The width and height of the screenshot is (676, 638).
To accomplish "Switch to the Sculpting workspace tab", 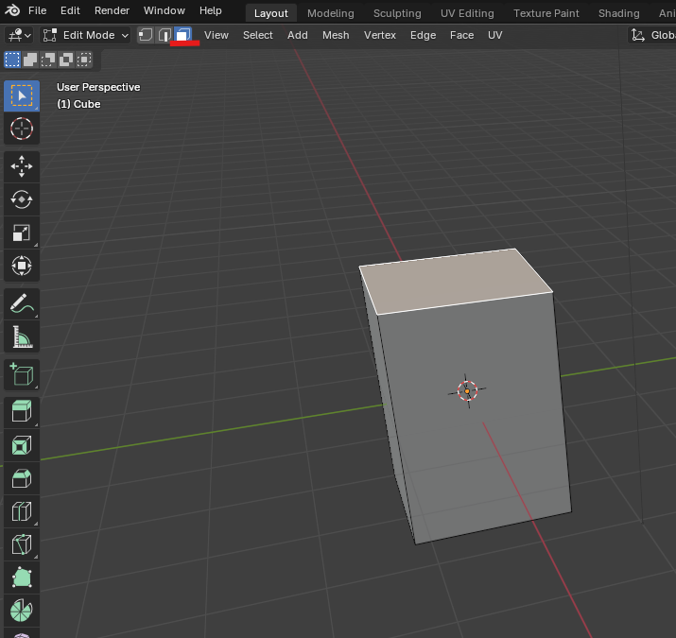I will [397, 13].
